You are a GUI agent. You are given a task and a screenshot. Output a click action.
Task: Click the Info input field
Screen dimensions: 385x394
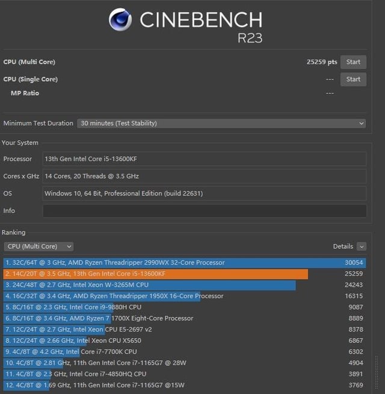[205, 211]
